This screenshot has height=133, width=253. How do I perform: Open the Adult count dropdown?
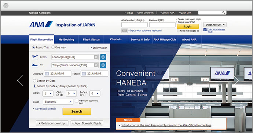(48, 93)
